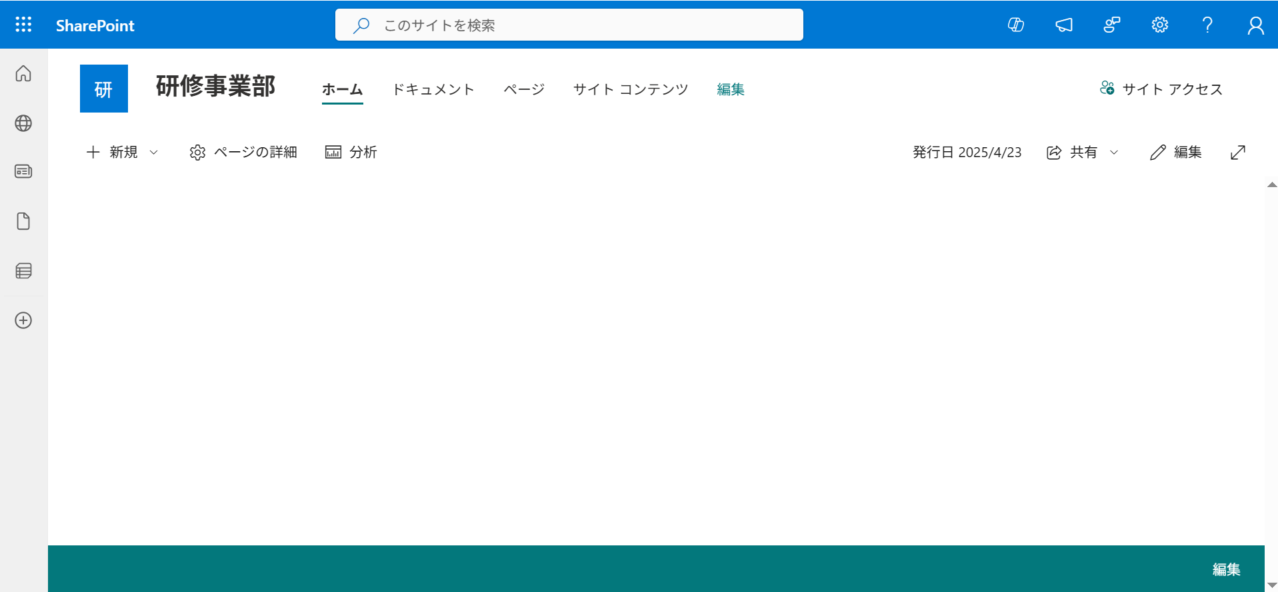This screenshot has height=592, width=1278.
Task: Click the ページの詳細 button
Action: point(243,152)
